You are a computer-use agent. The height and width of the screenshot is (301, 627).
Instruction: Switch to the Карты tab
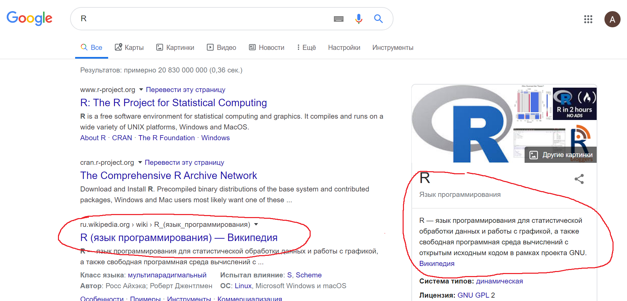[x=129, y=48]
